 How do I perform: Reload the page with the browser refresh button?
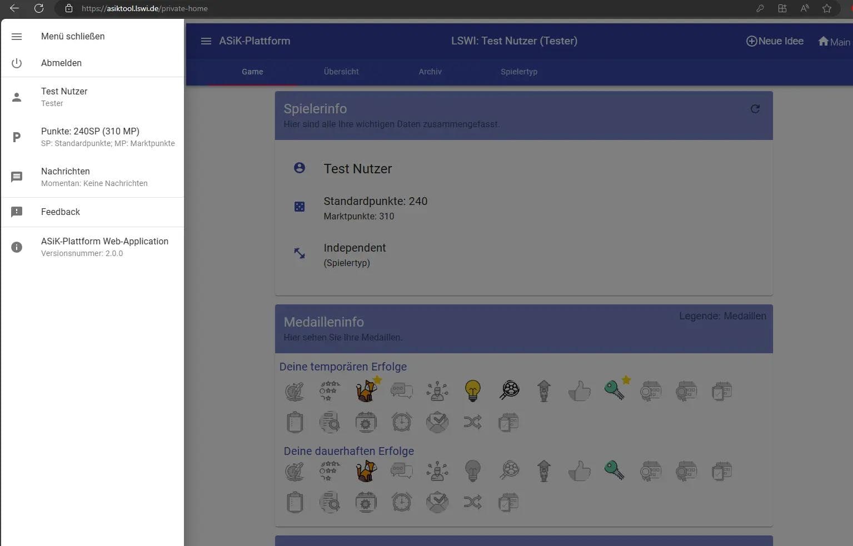coord(39,8)
